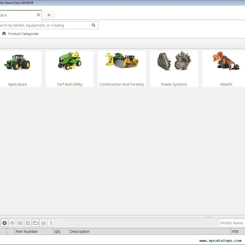Save picklist with floppy disk icon
The width and height of the screenshot is (245, 245).
[x=43, y=223]
